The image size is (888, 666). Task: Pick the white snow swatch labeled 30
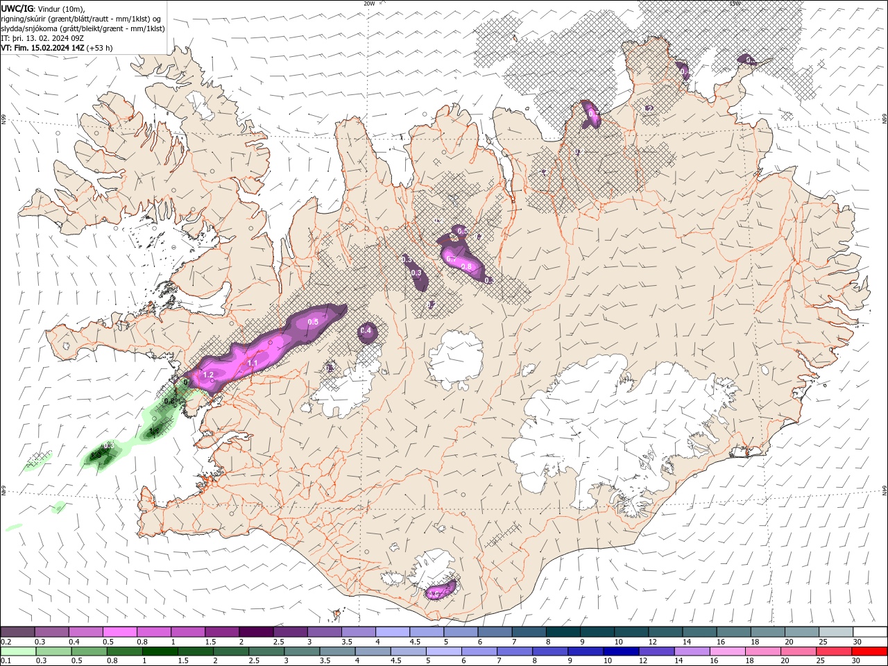point(869,632)
